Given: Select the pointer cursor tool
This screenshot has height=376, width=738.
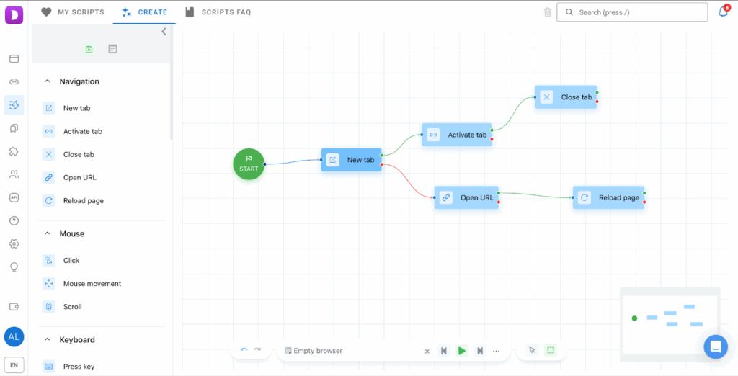Looking at the screenshot, I should pyautogui.click(x=532, y=350).
